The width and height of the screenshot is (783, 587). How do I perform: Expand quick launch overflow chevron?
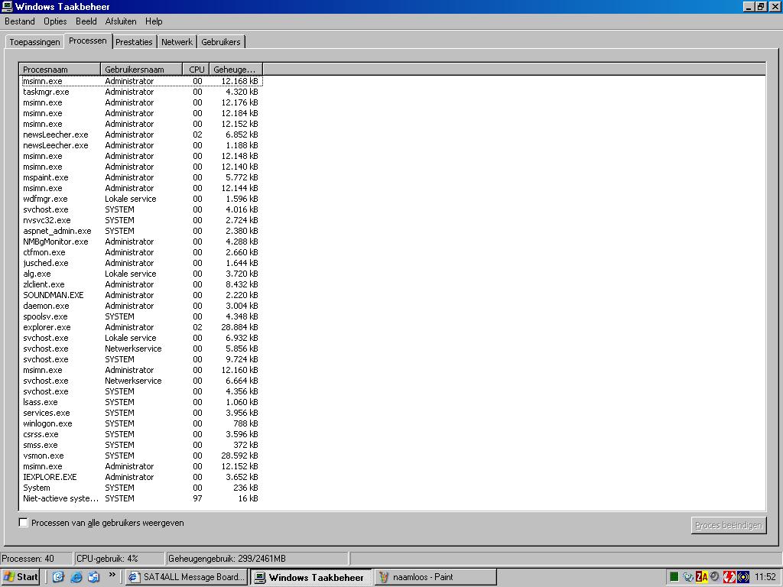tap(112, 575)
